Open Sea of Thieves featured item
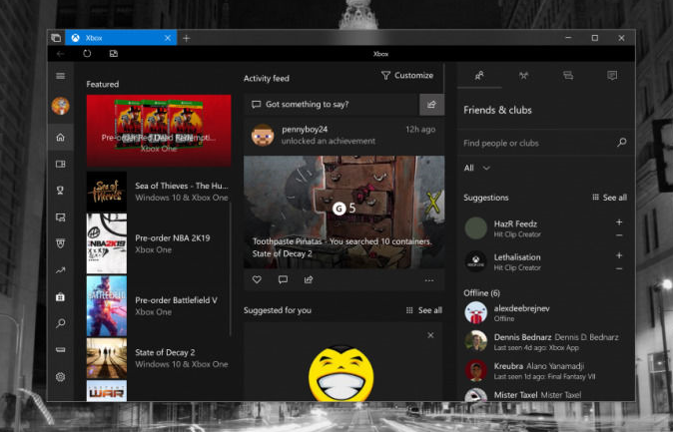This screenshot has height=432, width=673. click(x=159, y=192)
